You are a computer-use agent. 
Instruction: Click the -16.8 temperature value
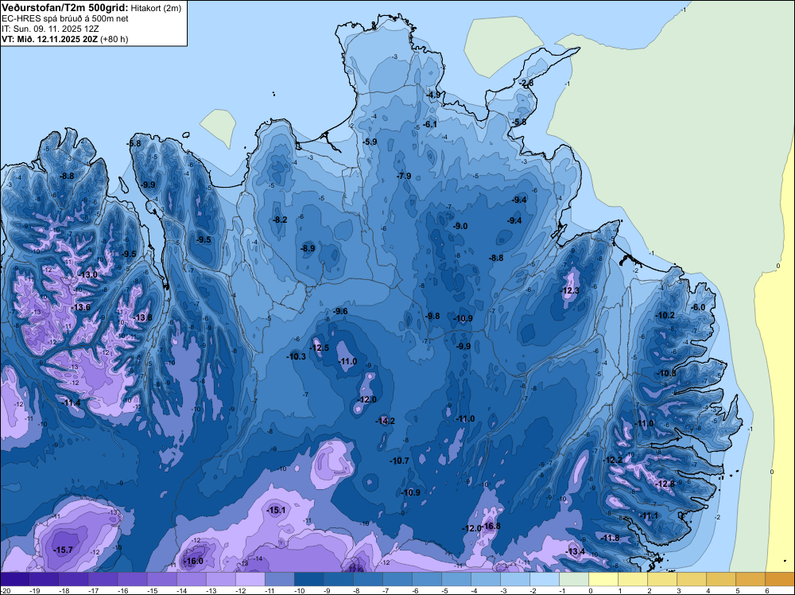[491, 526]
